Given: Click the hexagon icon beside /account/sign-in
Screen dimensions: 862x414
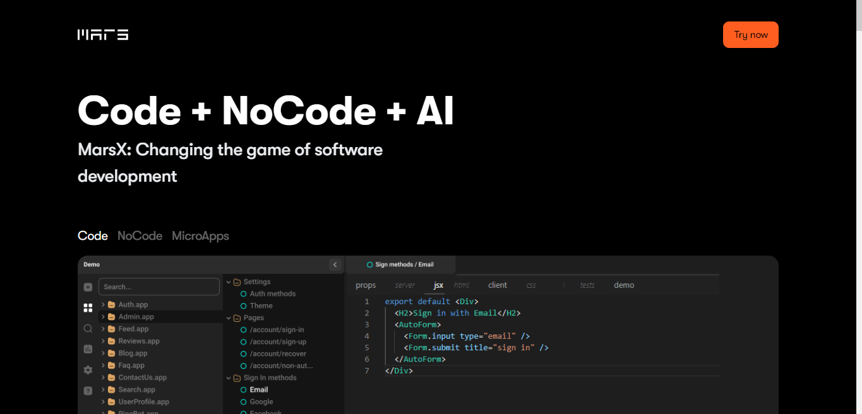Looking at the screenshot, I should coord(243,329).
